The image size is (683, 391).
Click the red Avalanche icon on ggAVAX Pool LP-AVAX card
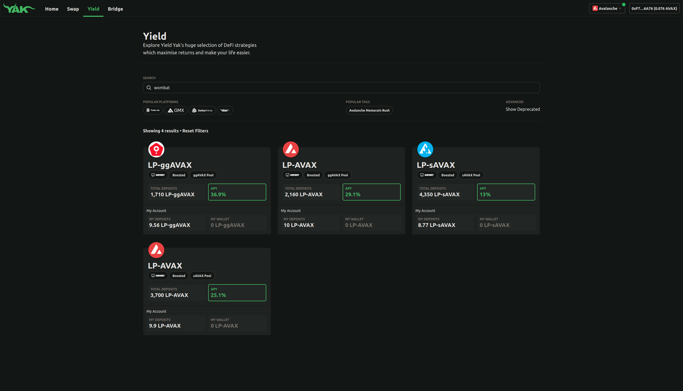point(291,149)
